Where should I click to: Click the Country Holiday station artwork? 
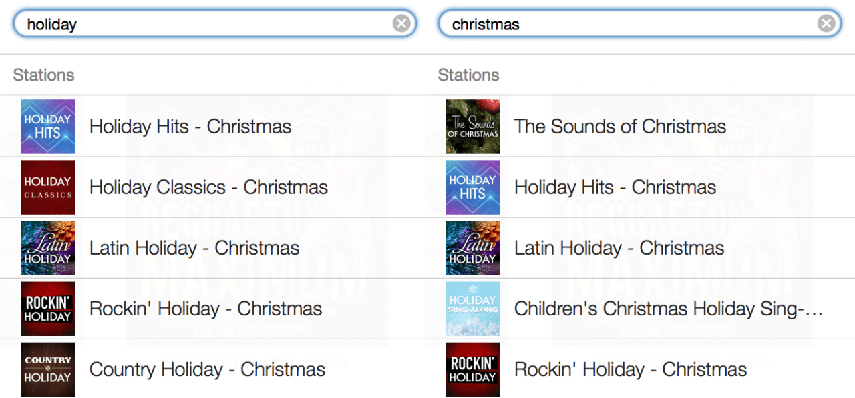pos(48,369)
